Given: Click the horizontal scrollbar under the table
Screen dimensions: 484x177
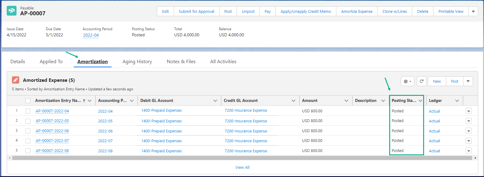Looking at the screenshot, I should point(242,158).
